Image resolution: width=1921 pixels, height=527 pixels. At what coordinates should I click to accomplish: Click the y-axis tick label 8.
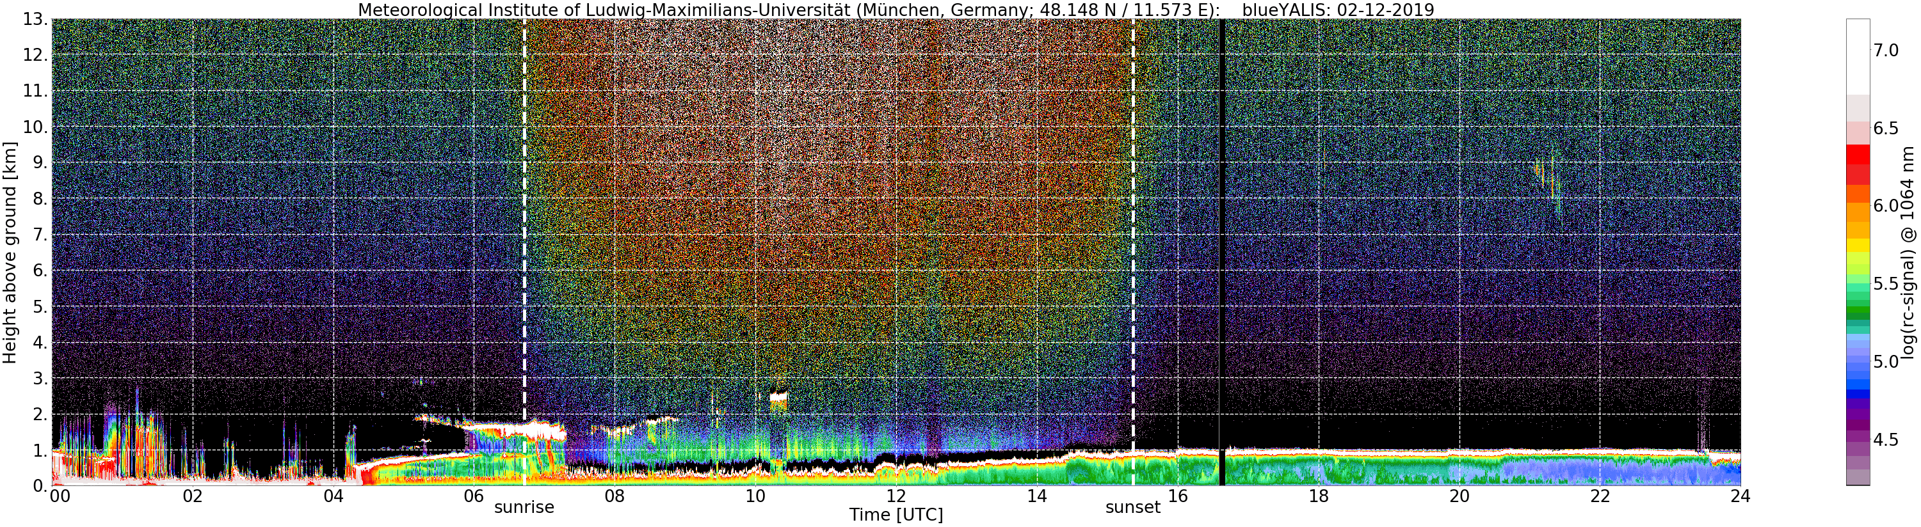coord(40,198)
